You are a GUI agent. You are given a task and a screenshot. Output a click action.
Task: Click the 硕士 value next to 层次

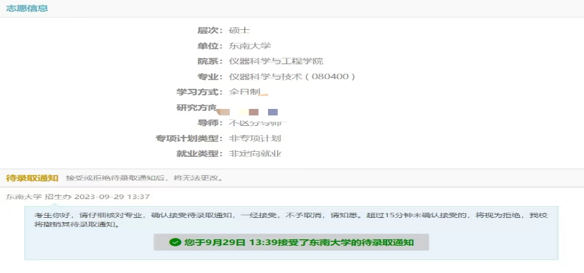[x=239, y=30]
